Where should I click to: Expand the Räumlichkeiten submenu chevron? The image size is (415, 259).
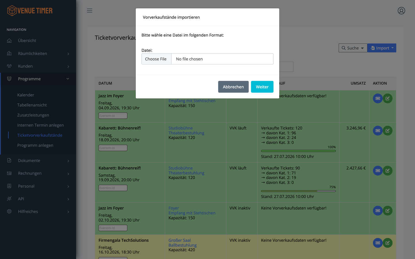(x=68, y=54)
